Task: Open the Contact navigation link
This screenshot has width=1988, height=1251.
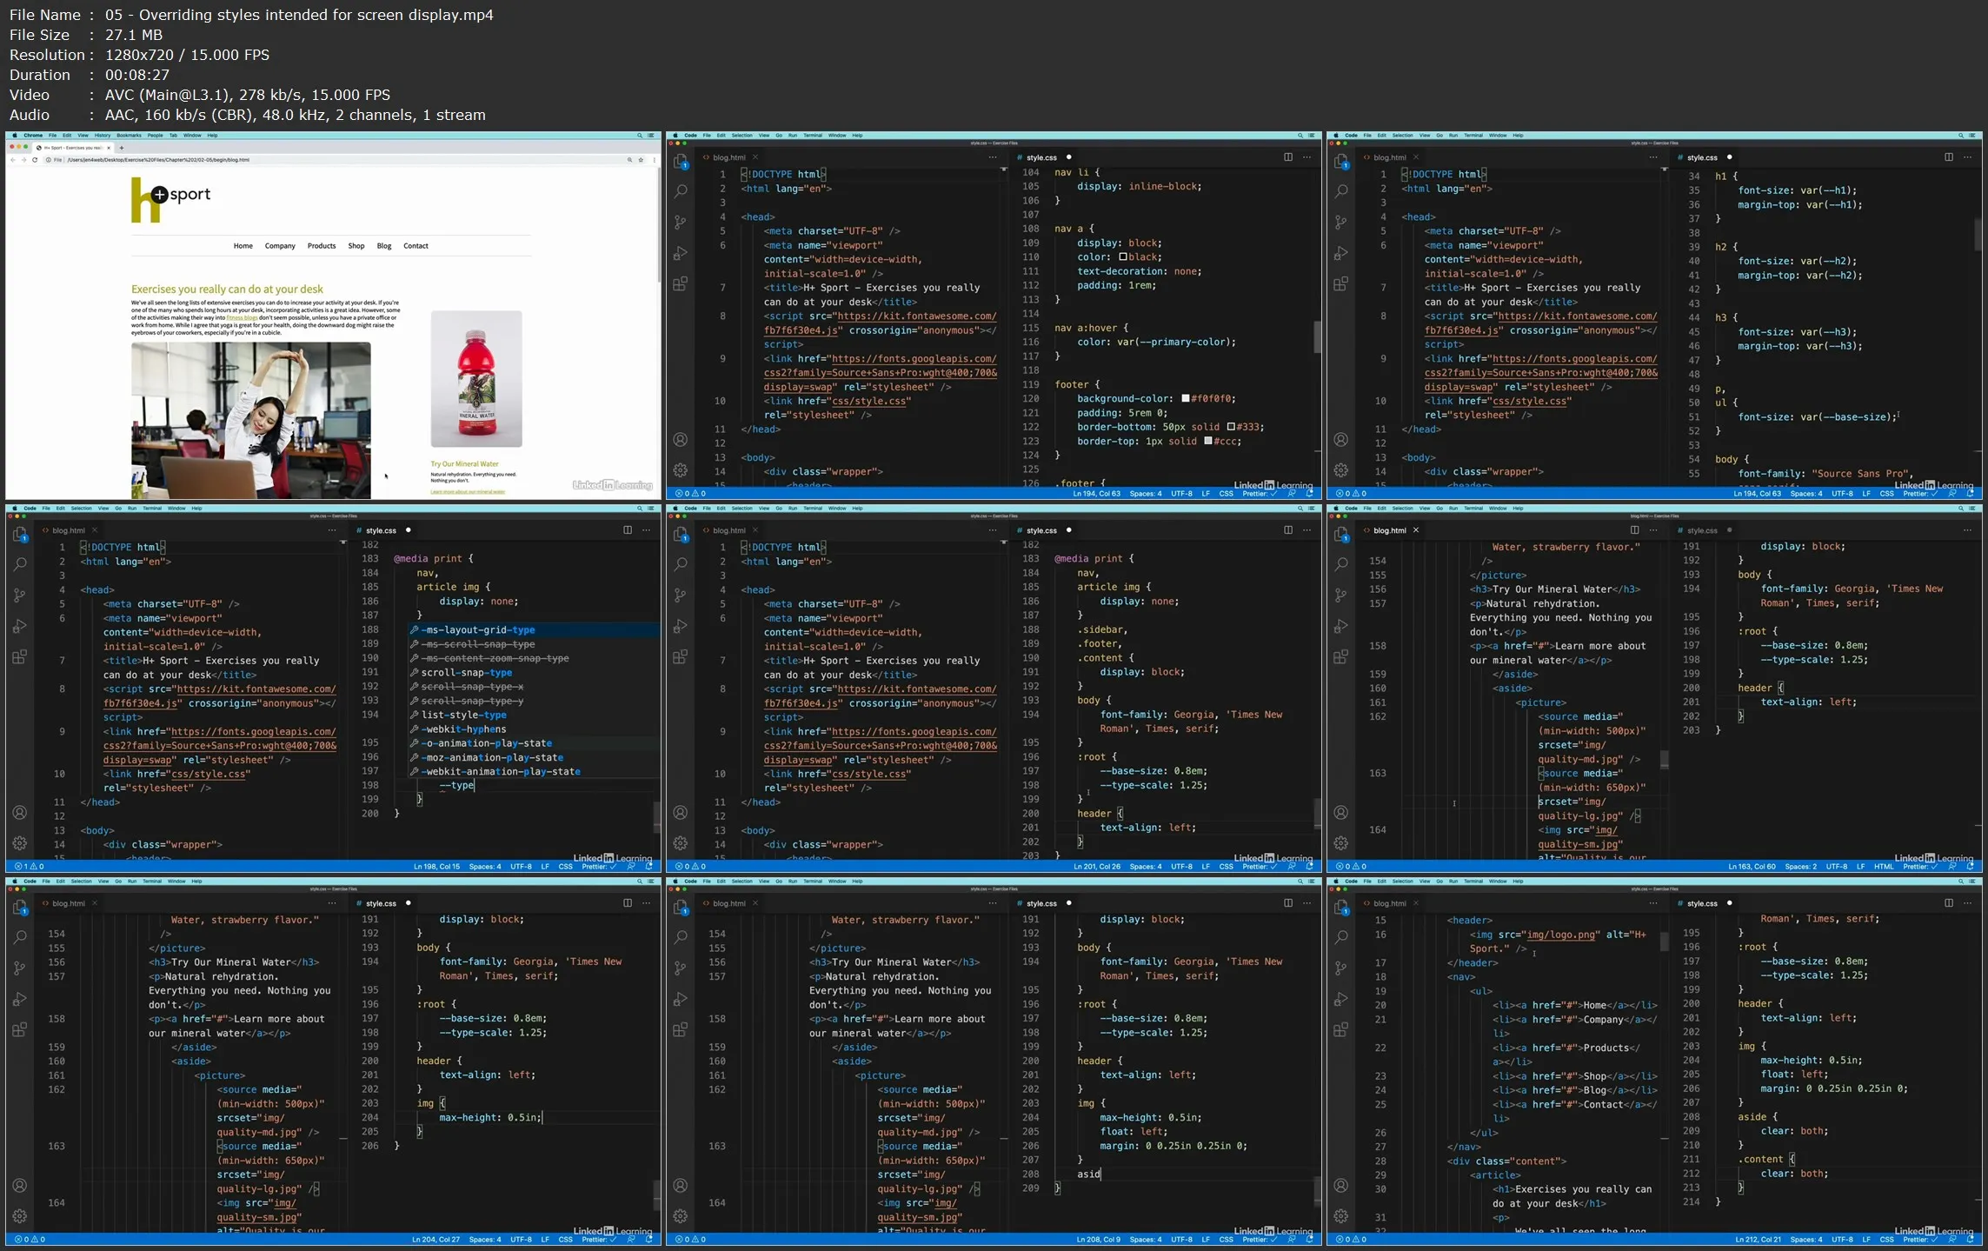Action: [x=416, y=246]
